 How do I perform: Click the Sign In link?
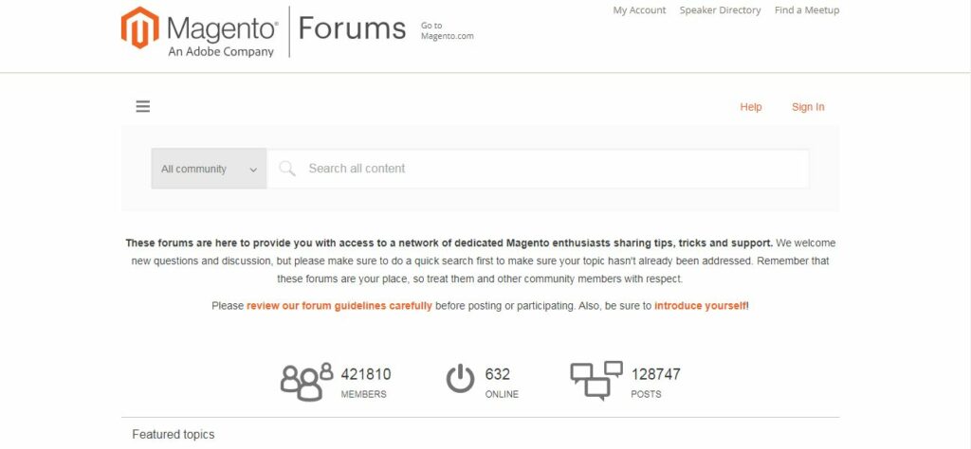(x=808, y=107)
